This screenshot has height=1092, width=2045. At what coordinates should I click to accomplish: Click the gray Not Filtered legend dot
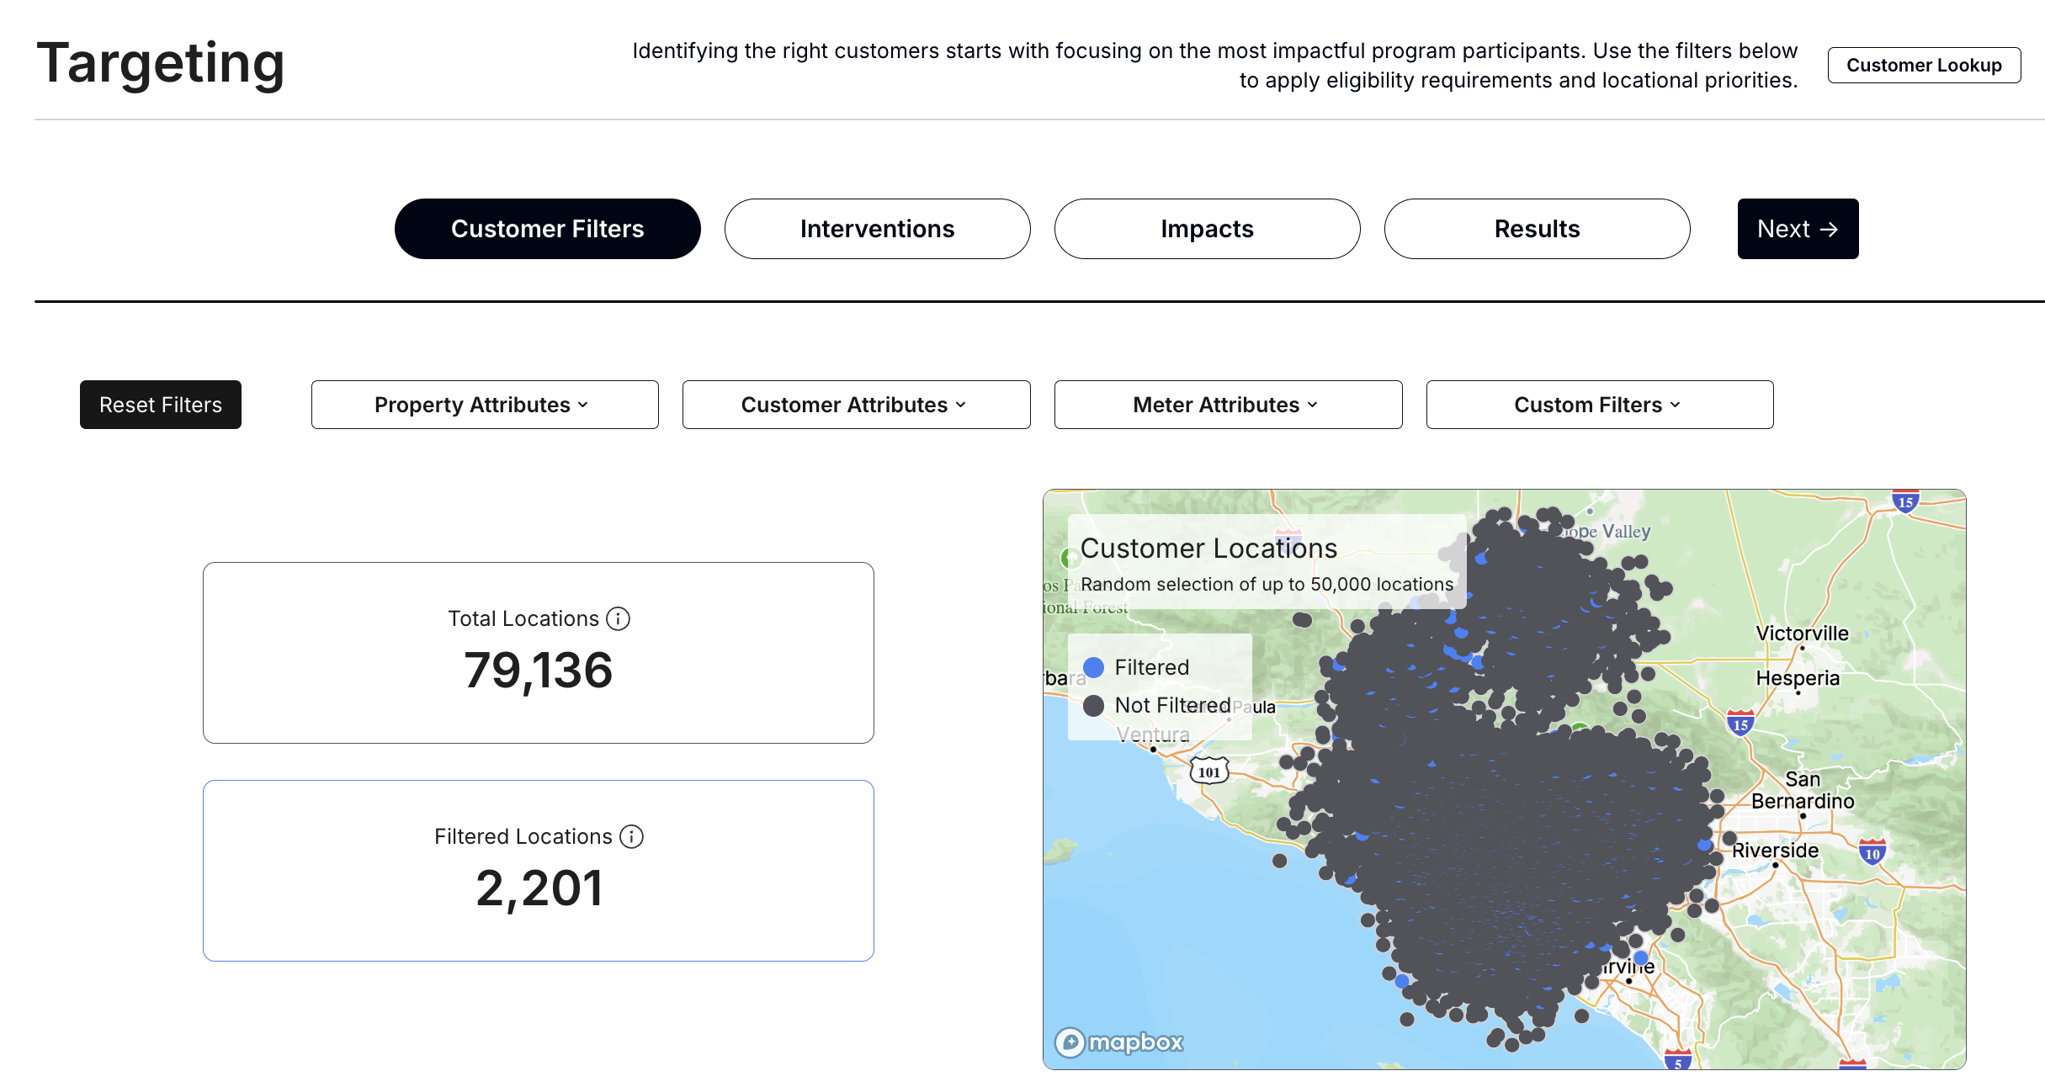[x=1093, y=706]
